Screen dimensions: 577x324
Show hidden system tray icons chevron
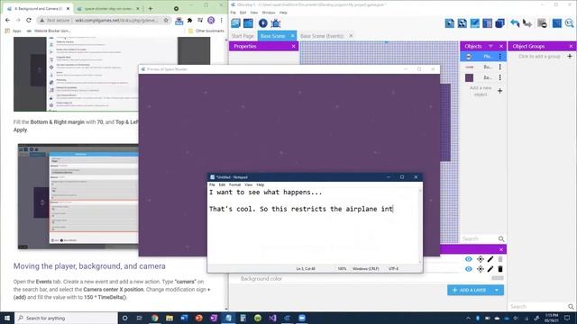pyautogui.click(x=468, y=318)
